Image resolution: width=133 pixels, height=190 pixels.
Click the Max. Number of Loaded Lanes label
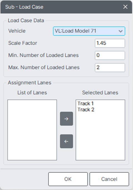click(x=44, y=67)
